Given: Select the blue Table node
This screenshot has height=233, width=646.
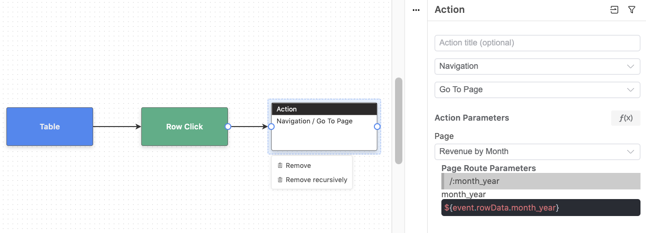Looking at the screenshot, I should 50,127.
